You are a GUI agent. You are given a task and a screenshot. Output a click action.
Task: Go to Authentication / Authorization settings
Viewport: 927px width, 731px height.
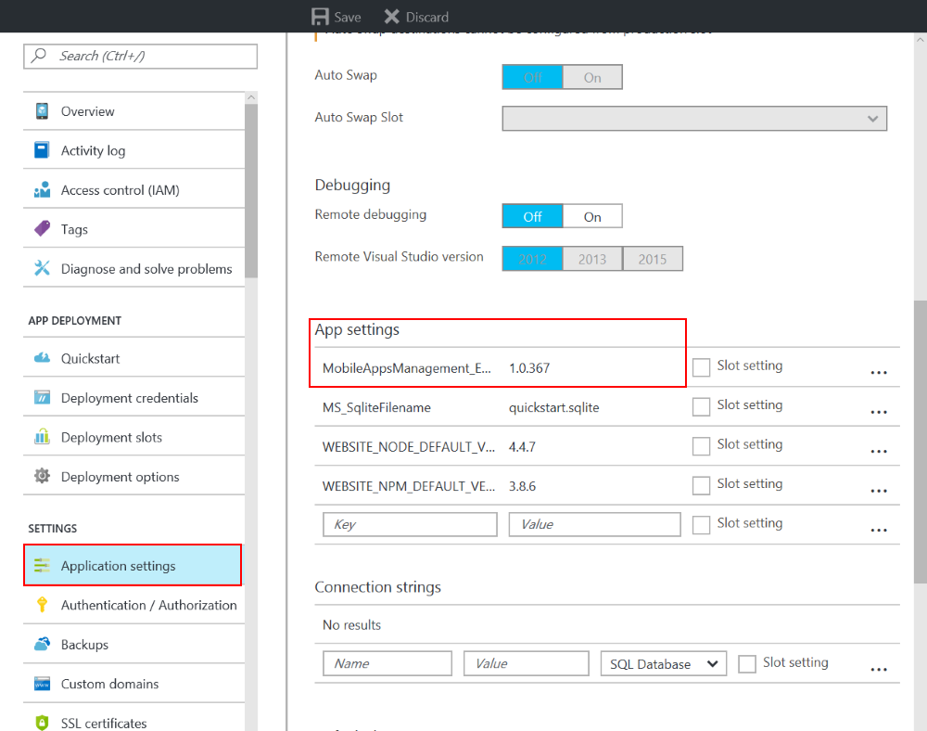[x=148, y=605]
